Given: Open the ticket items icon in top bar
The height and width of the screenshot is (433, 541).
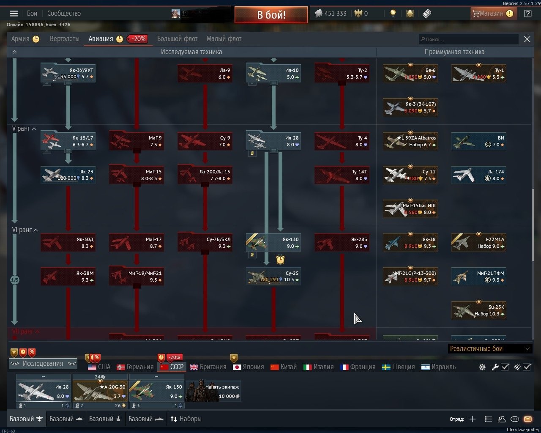Looking at the screenshot, I should click(427, 14).
